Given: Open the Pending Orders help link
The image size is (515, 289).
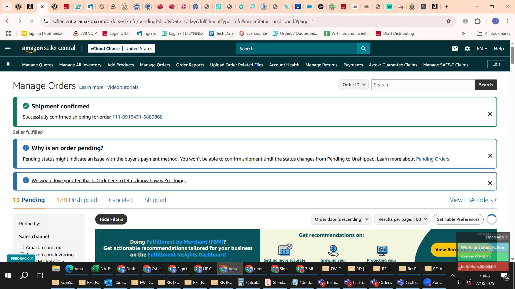Looking at the screenshot, I should pos(432,159).
